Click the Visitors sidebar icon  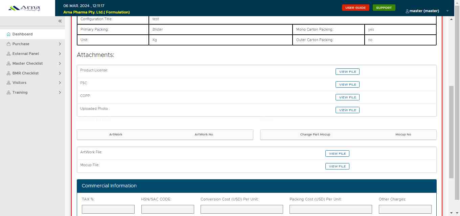[x=8, y=83]
